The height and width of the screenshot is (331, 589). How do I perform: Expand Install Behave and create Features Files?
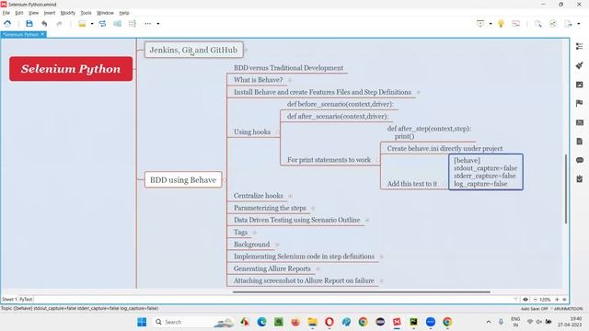[418, 92]
